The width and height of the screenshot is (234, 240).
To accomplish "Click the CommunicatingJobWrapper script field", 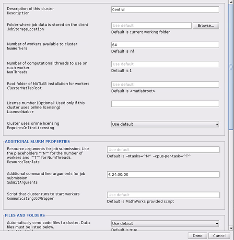I will 163,195.
